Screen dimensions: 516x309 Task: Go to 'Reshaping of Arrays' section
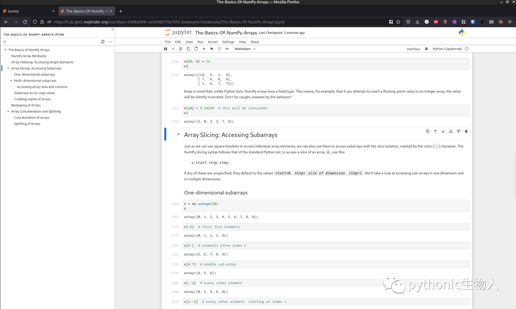pyautogui.click(x=26, y=105)
